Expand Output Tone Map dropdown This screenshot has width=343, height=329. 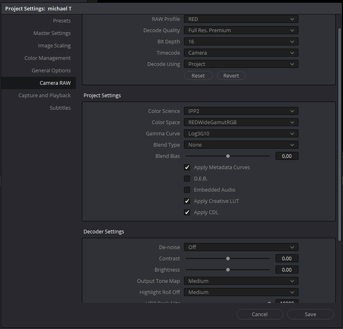(x=241, y=281)
